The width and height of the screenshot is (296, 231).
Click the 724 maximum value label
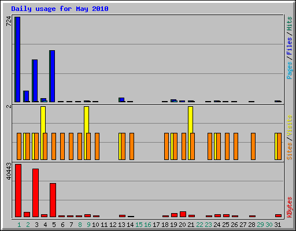pyautogui.click(x=9, y=21)
